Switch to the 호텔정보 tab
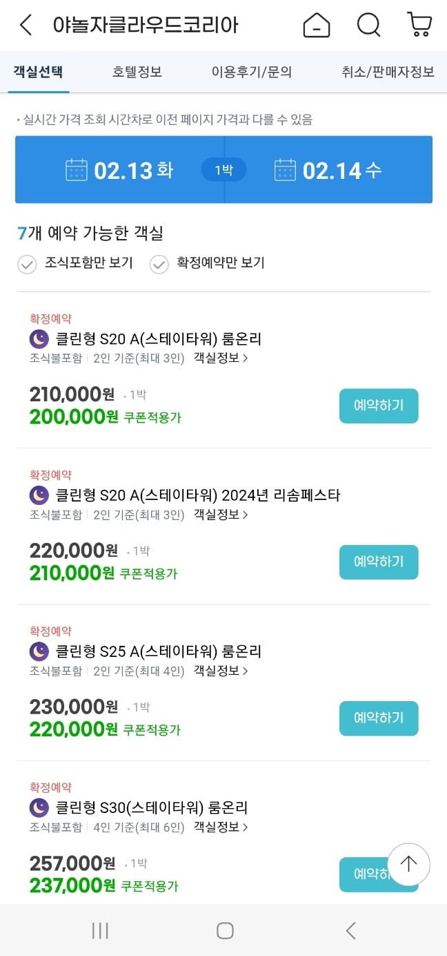This screenshot has width=447, height=956. (137, 72)
